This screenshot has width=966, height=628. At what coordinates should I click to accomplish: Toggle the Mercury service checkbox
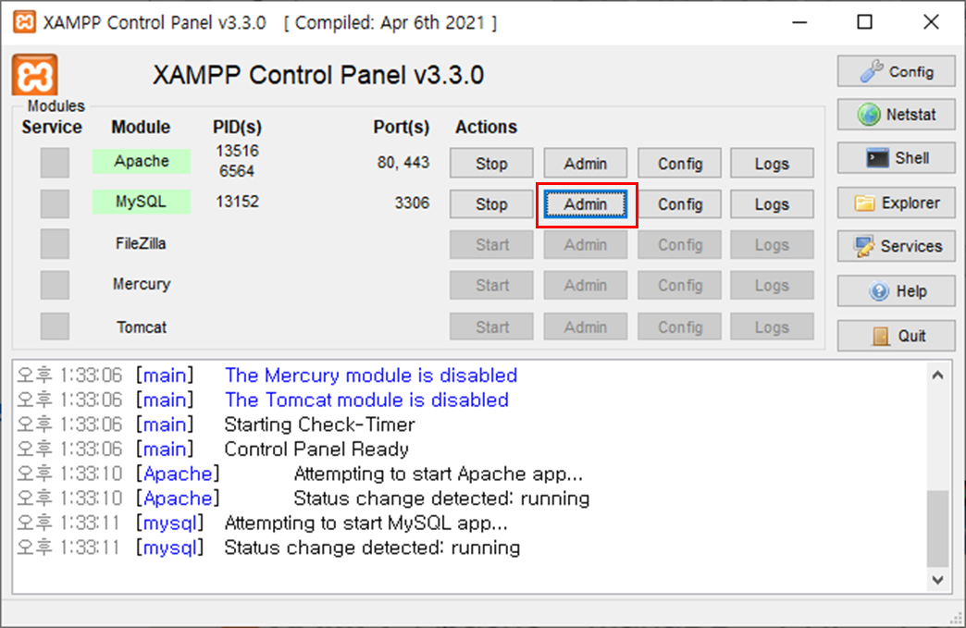pos(55,285)
